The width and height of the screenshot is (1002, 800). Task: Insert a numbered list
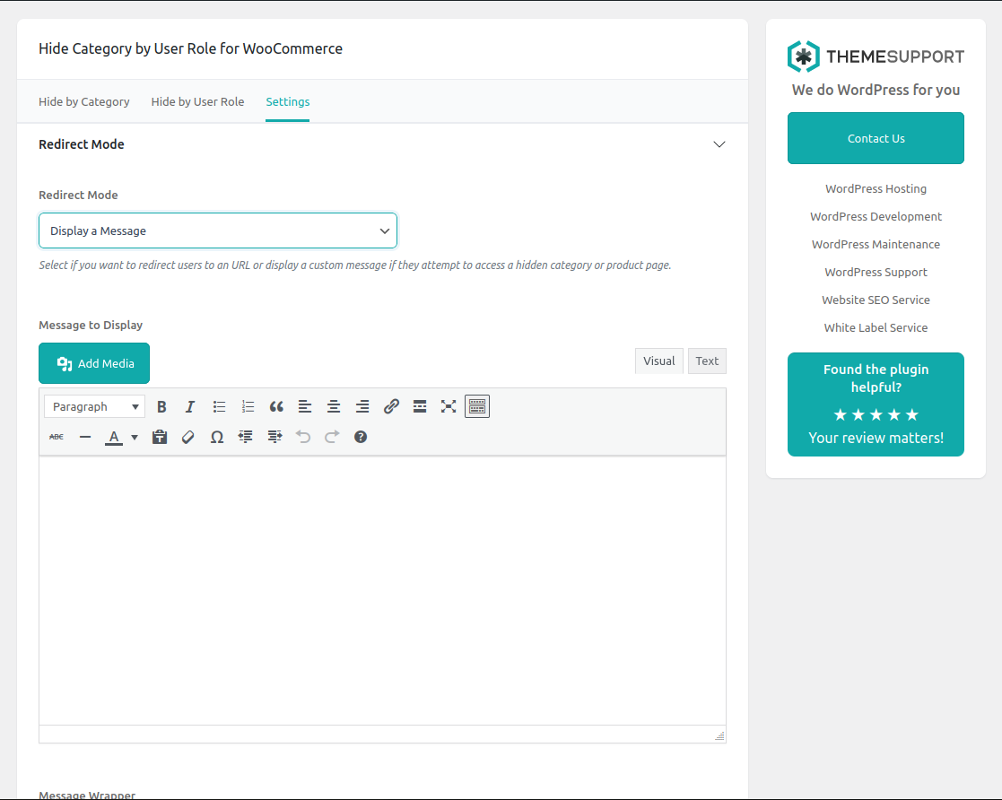click(x=248, y=406)
